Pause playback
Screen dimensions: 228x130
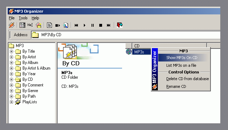coord(93,25)
